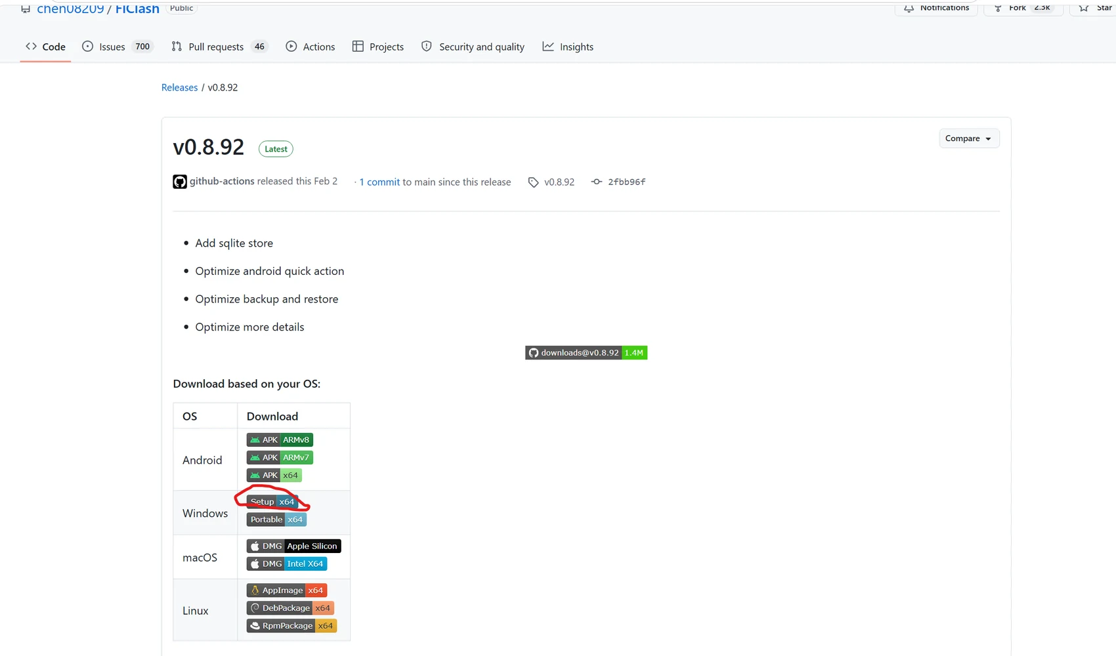Go to the Actions tab
The width and height of the screenshot is (1116, 656).
[311, 47]
